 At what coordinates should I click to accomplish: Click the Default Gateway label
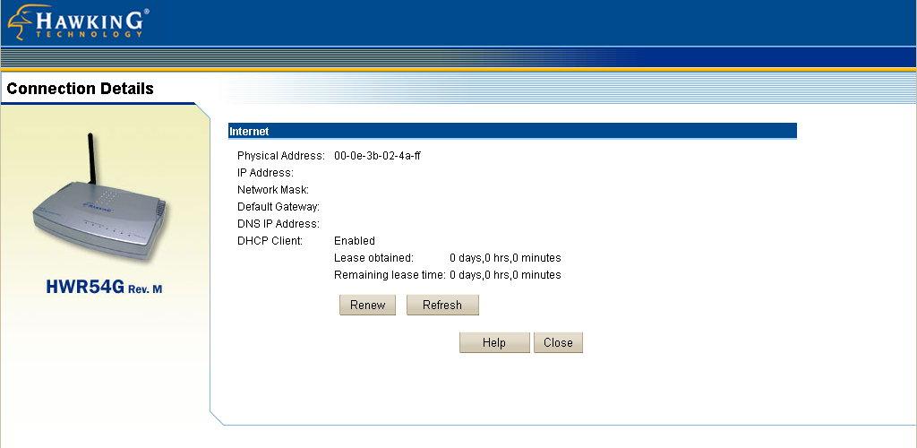(278, 206)
